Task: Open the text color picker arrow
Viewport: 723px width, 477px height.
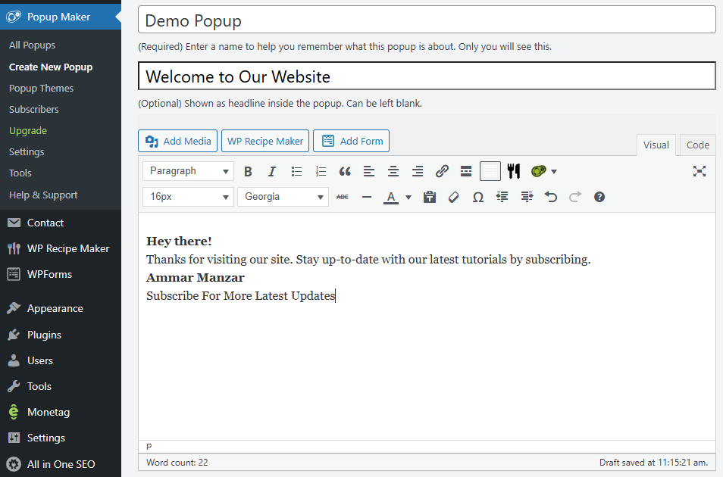Action: coord(408,197)
